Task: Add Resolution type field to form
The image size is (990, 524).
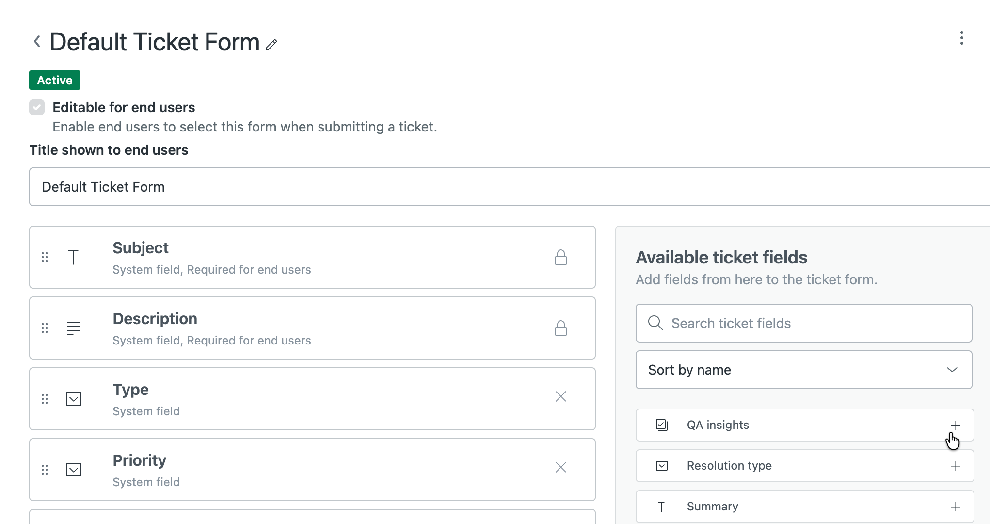Action: [x=955, y=466]
